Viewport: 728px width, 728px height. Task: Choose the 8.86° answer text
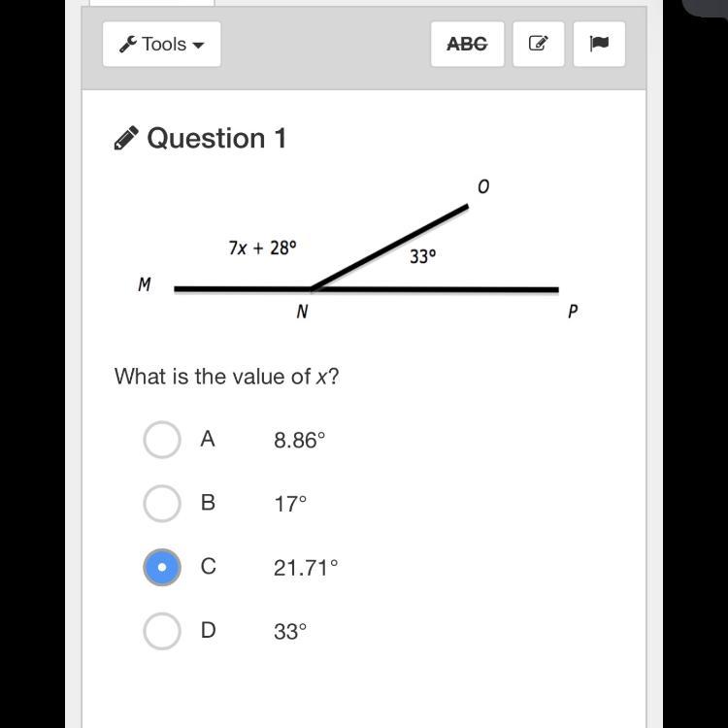(x=300, y=440)
